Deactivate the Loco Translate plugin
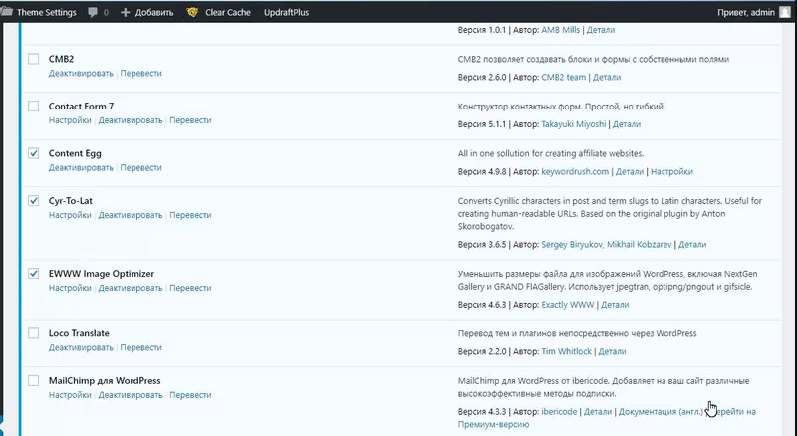 click(81, 347)
